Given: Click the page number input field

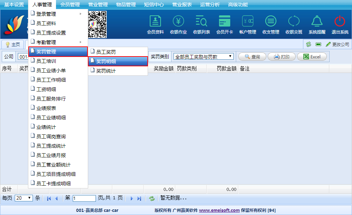Looking at the screenshot, I should coord(84,198).
